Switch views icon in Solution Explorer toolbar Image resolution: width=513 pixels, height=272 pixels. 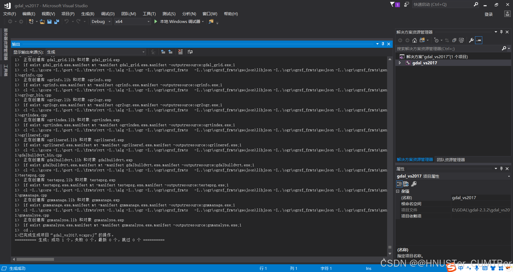pos(422,40)
